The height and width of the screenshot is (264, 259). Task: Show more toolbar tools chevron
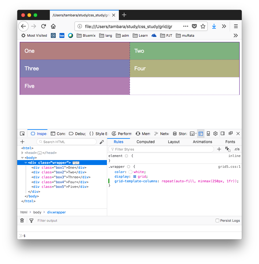224,26
